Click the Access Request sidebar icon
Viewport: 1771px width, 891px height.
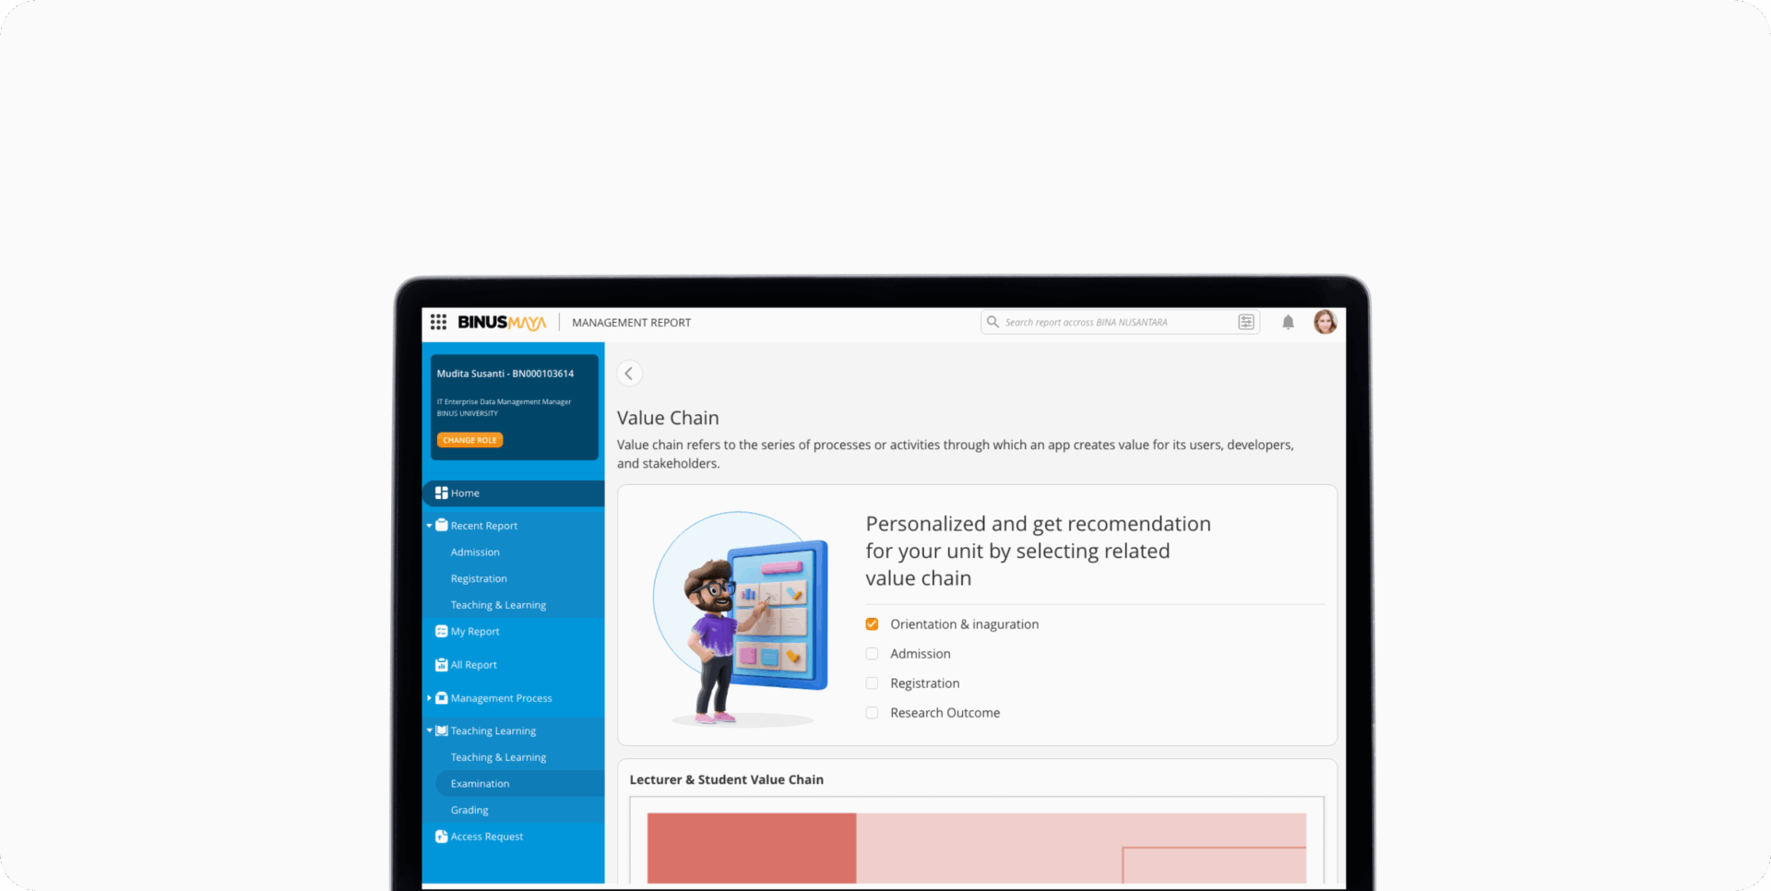pyautogui.click(x=442, y=837)
